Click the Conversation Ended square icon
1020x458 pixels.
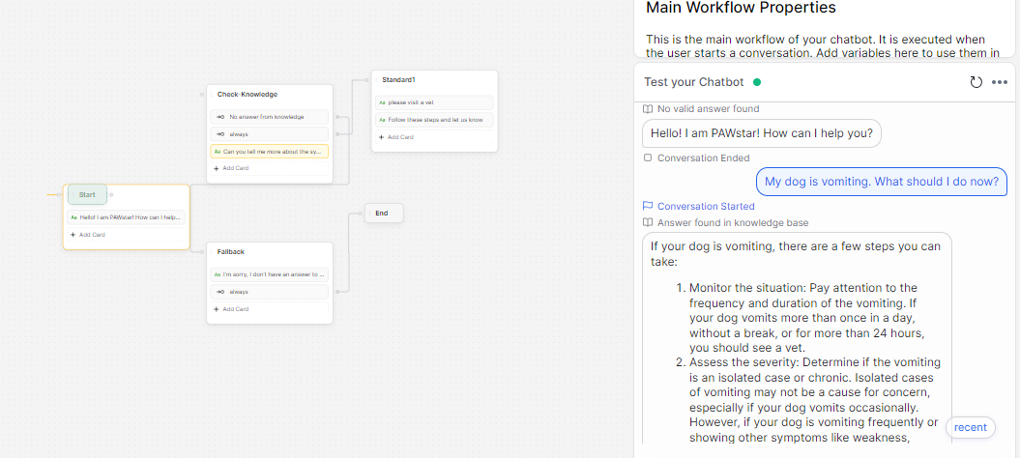[648, 157]
